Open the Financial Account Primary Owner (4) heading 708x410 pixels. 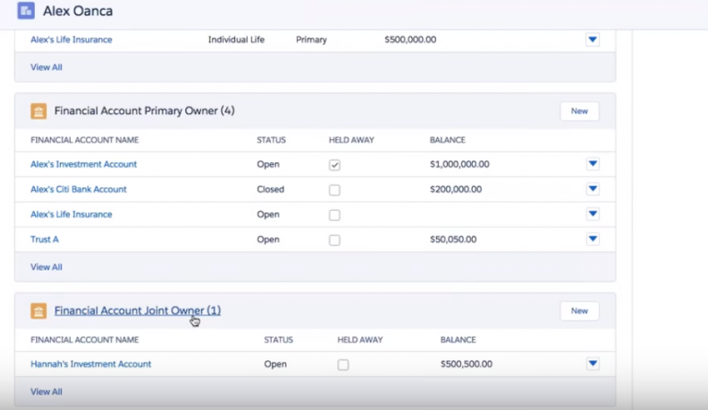(144, 111)
